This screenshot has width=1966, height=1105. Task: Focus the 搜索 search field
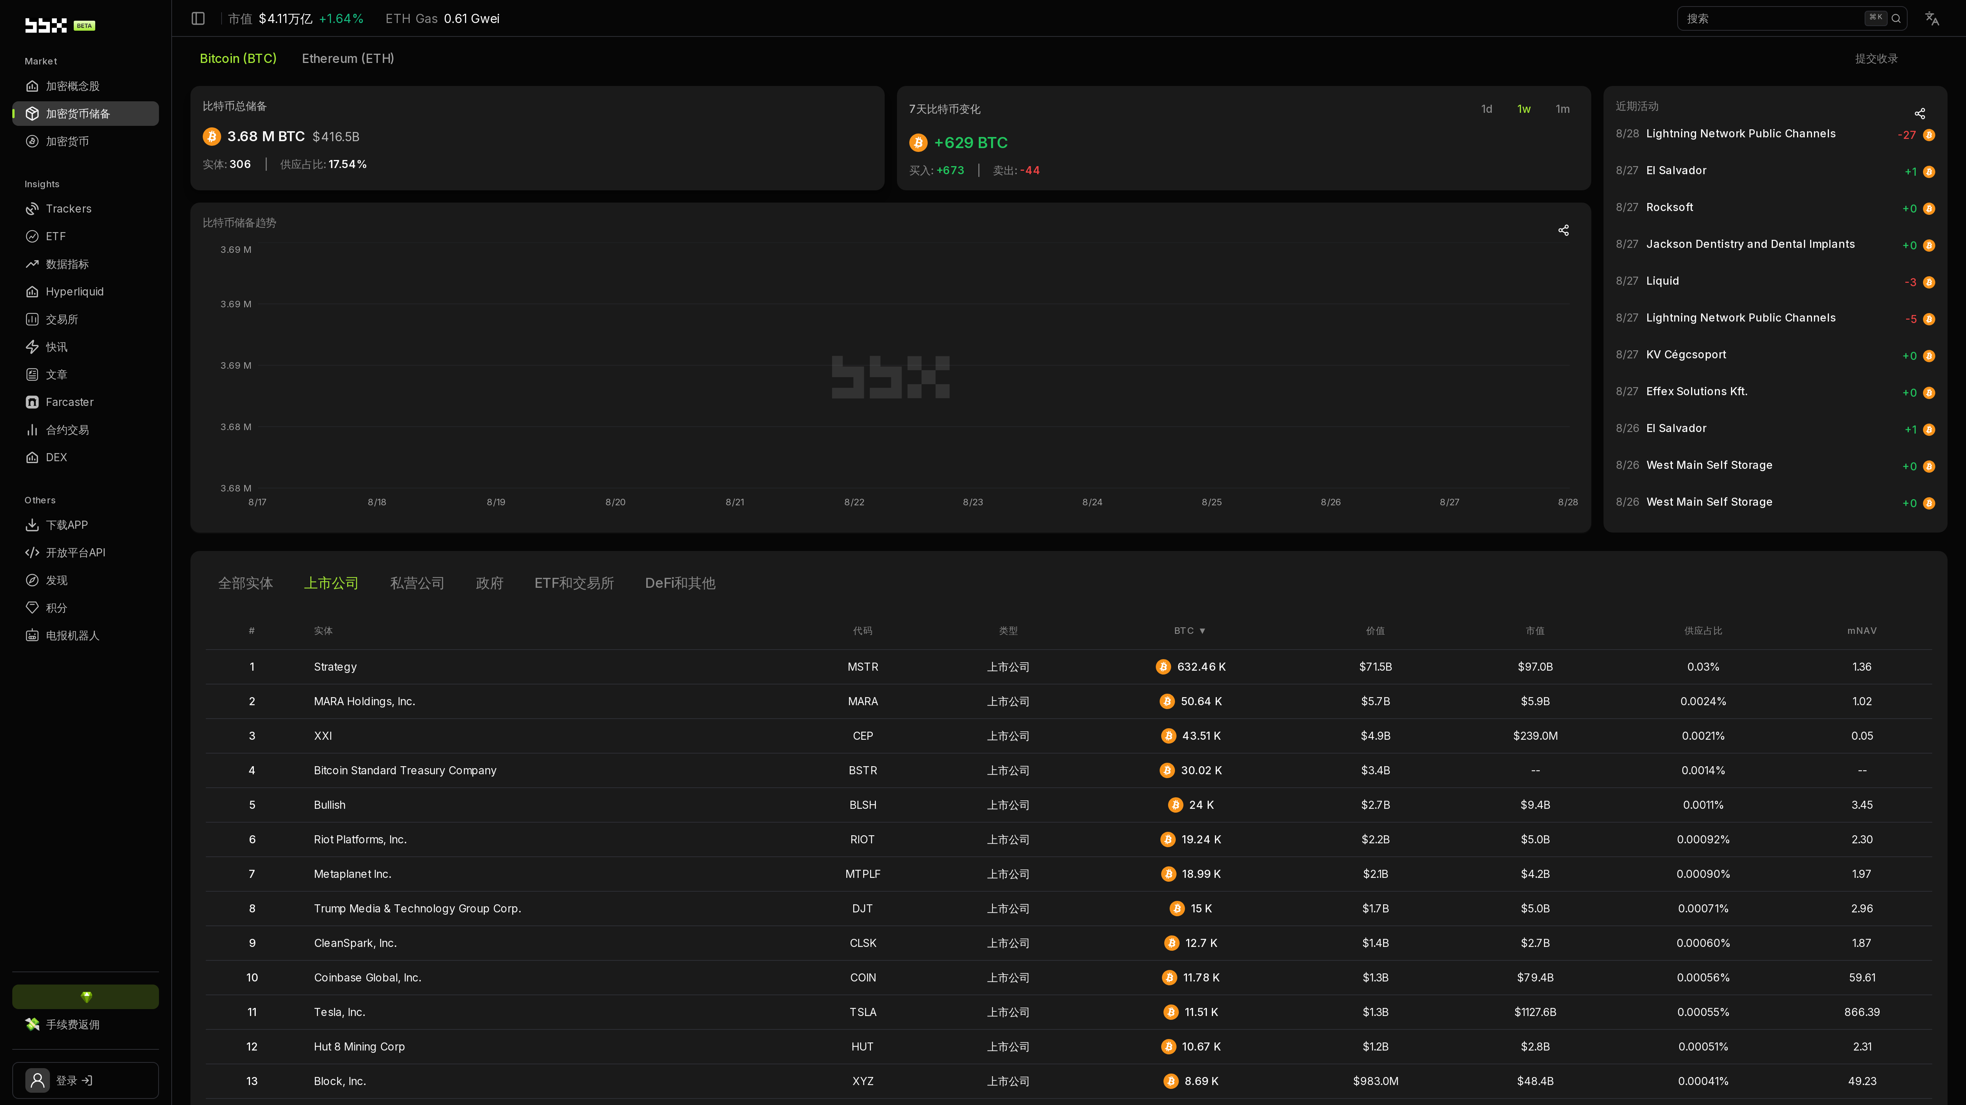click(x=1791, y=18)
